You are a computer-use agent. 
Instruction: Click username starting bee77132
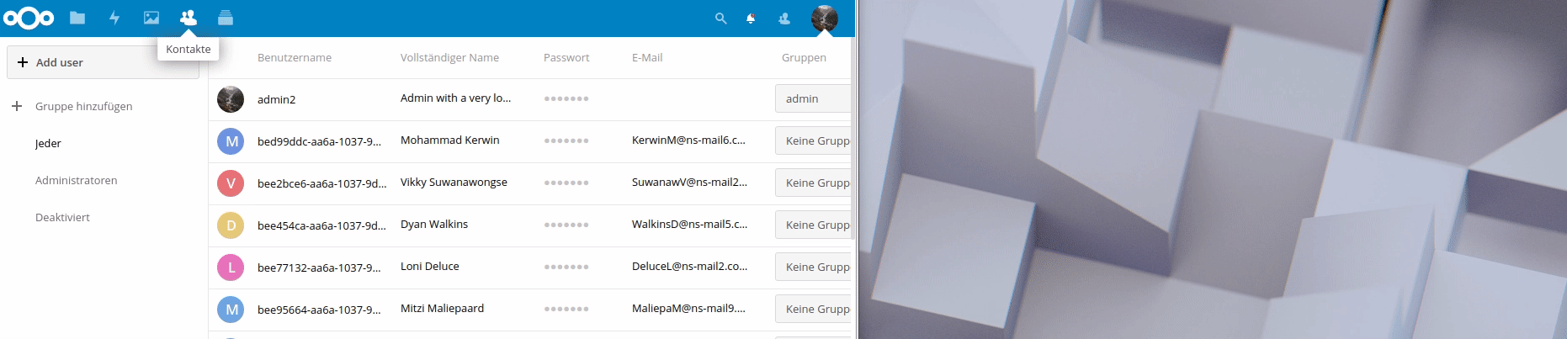coord(319,267)
